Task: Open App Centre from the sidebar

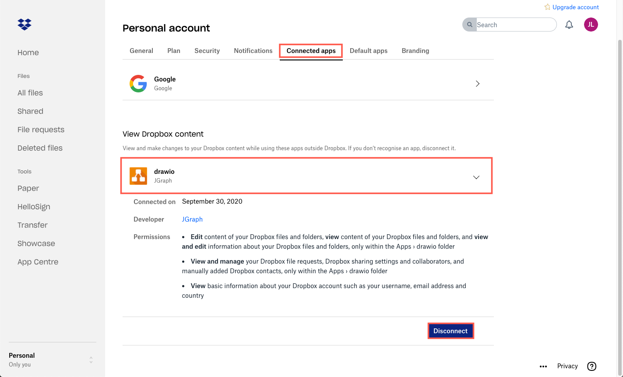Action: pyautogui.click(x=38, y=261)
